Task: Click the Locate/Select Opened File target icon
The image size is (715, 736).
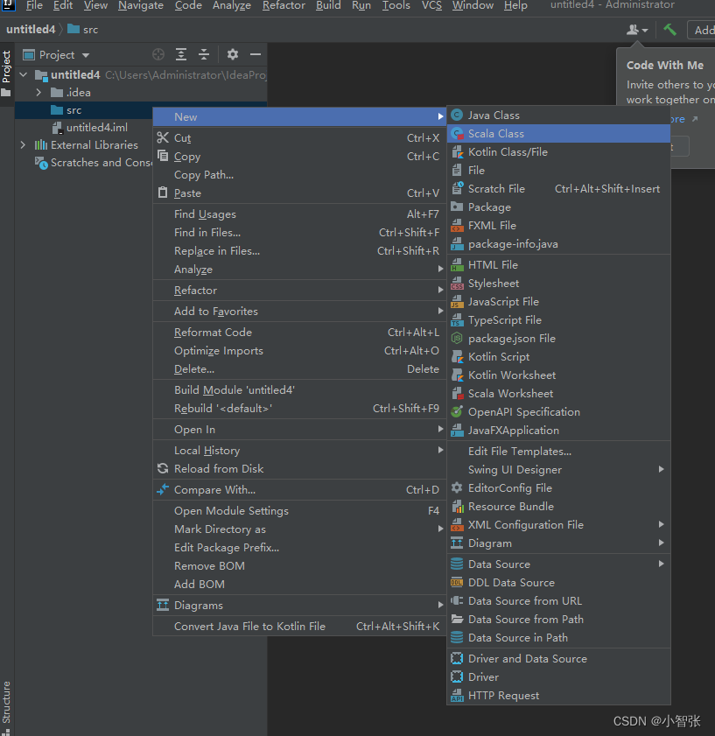Action: 158,54
